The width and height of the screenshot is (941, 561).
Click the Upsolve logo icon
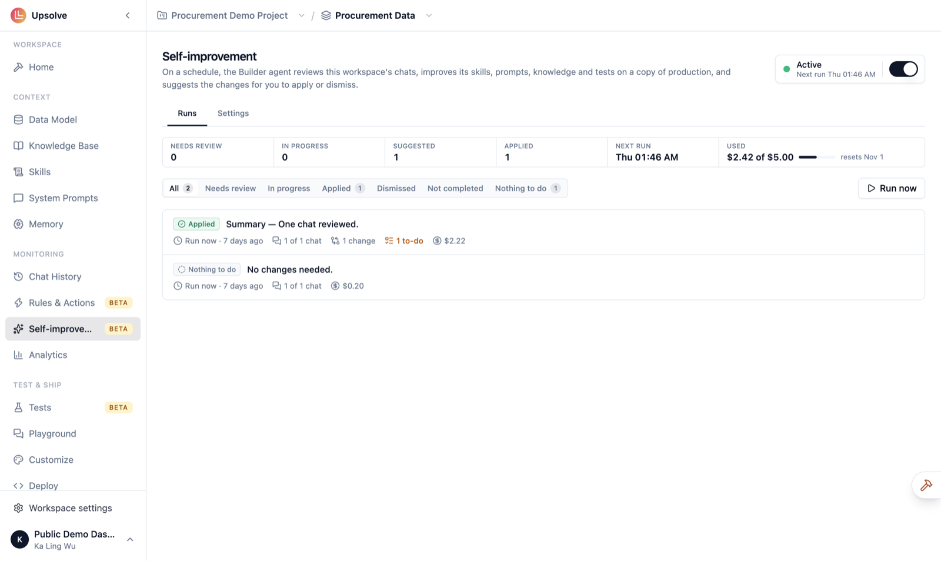(x=18, y=15)
